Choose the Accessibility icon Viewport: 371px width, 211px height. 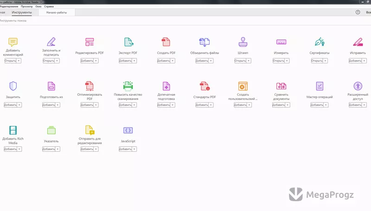click(x=358, y=86)
